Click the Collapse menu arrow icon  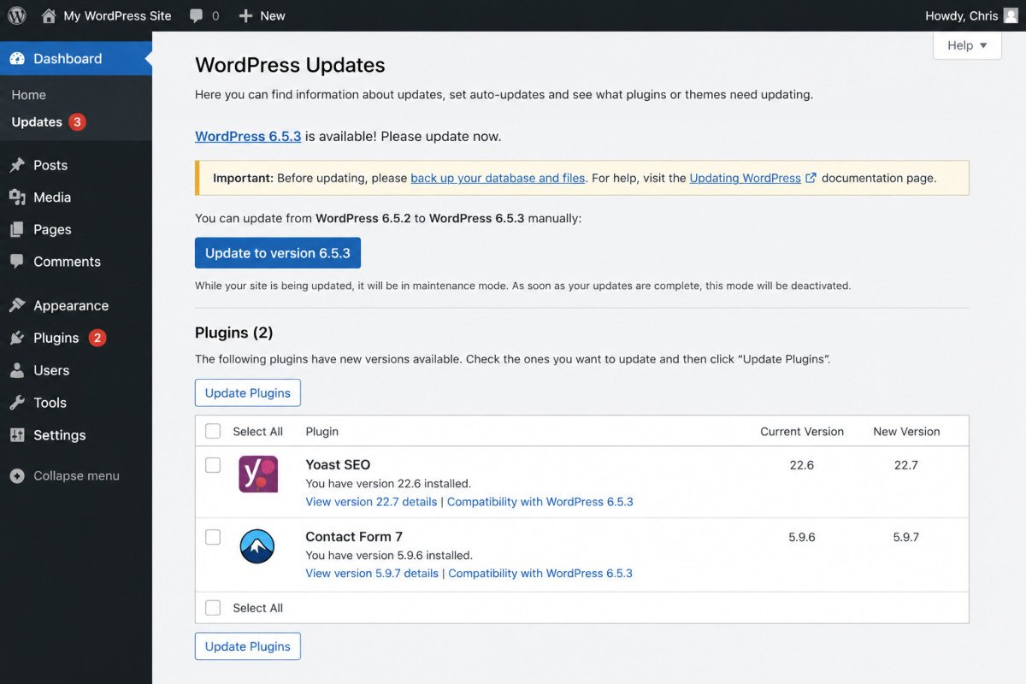(x=17, y=476)
